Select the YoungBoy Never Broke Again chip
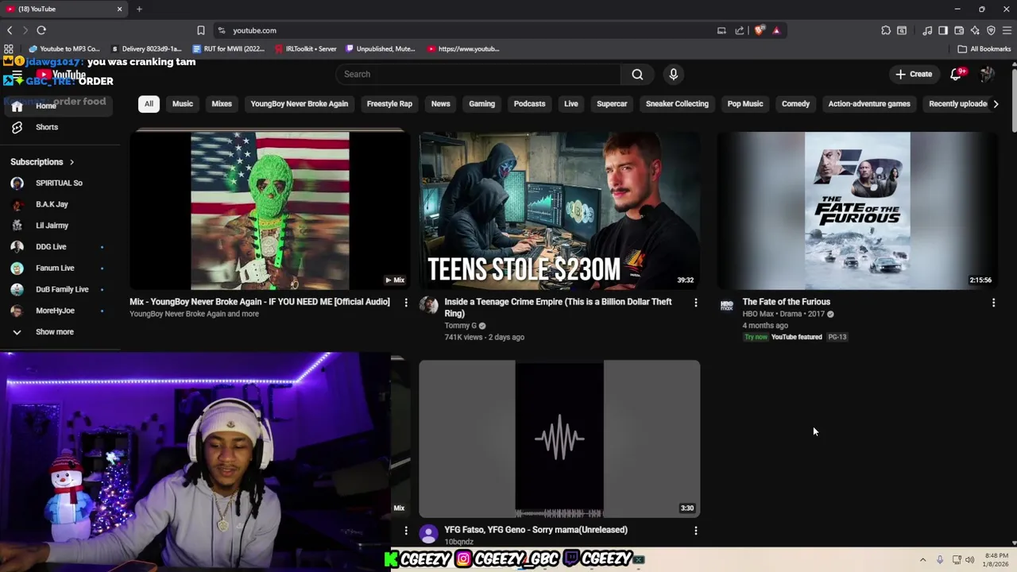 coord(300,103)
